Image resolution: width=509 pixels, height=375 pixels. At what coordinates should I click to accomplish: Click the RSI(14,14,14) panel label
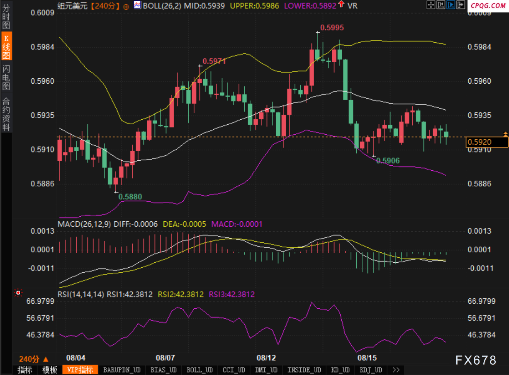click(x=80, y=294)
